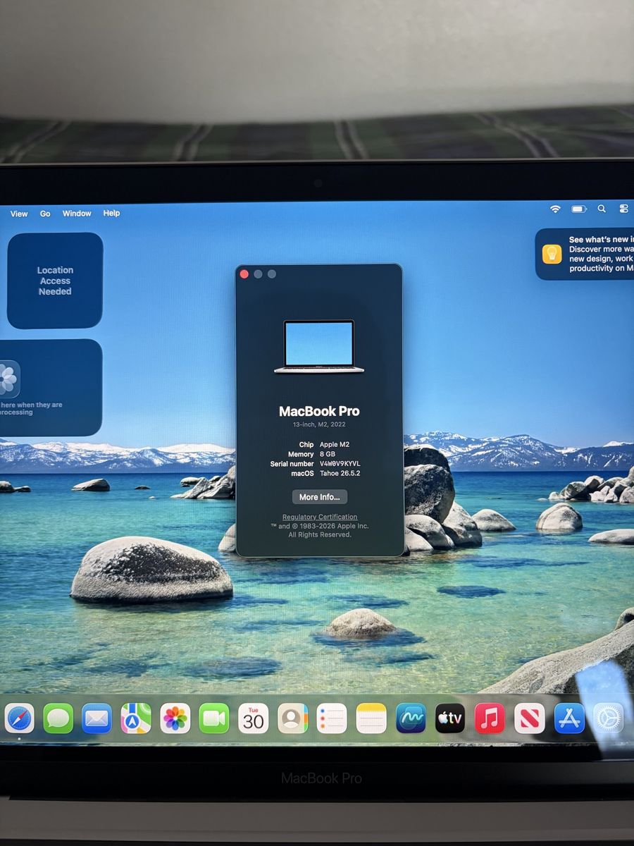Open the Mail app icon
Viewport: 634px width, 846px height.
(97, 718)
